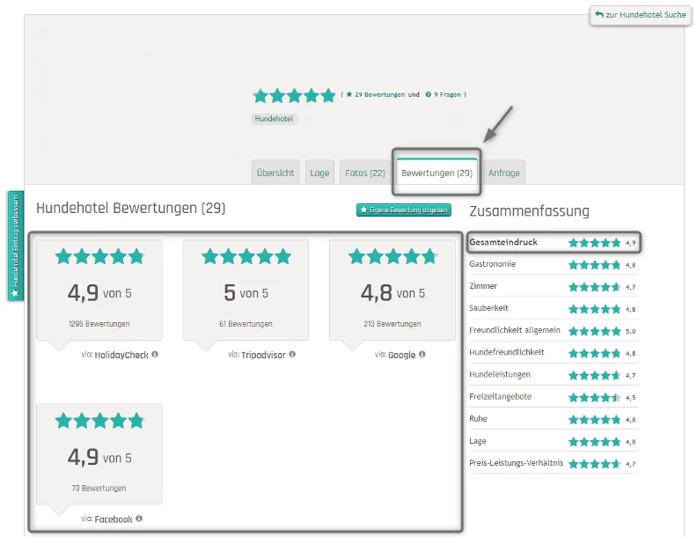Click info icon beside Facebook source
This screenshot has width=697, height=537.
(x=139, y=519)
